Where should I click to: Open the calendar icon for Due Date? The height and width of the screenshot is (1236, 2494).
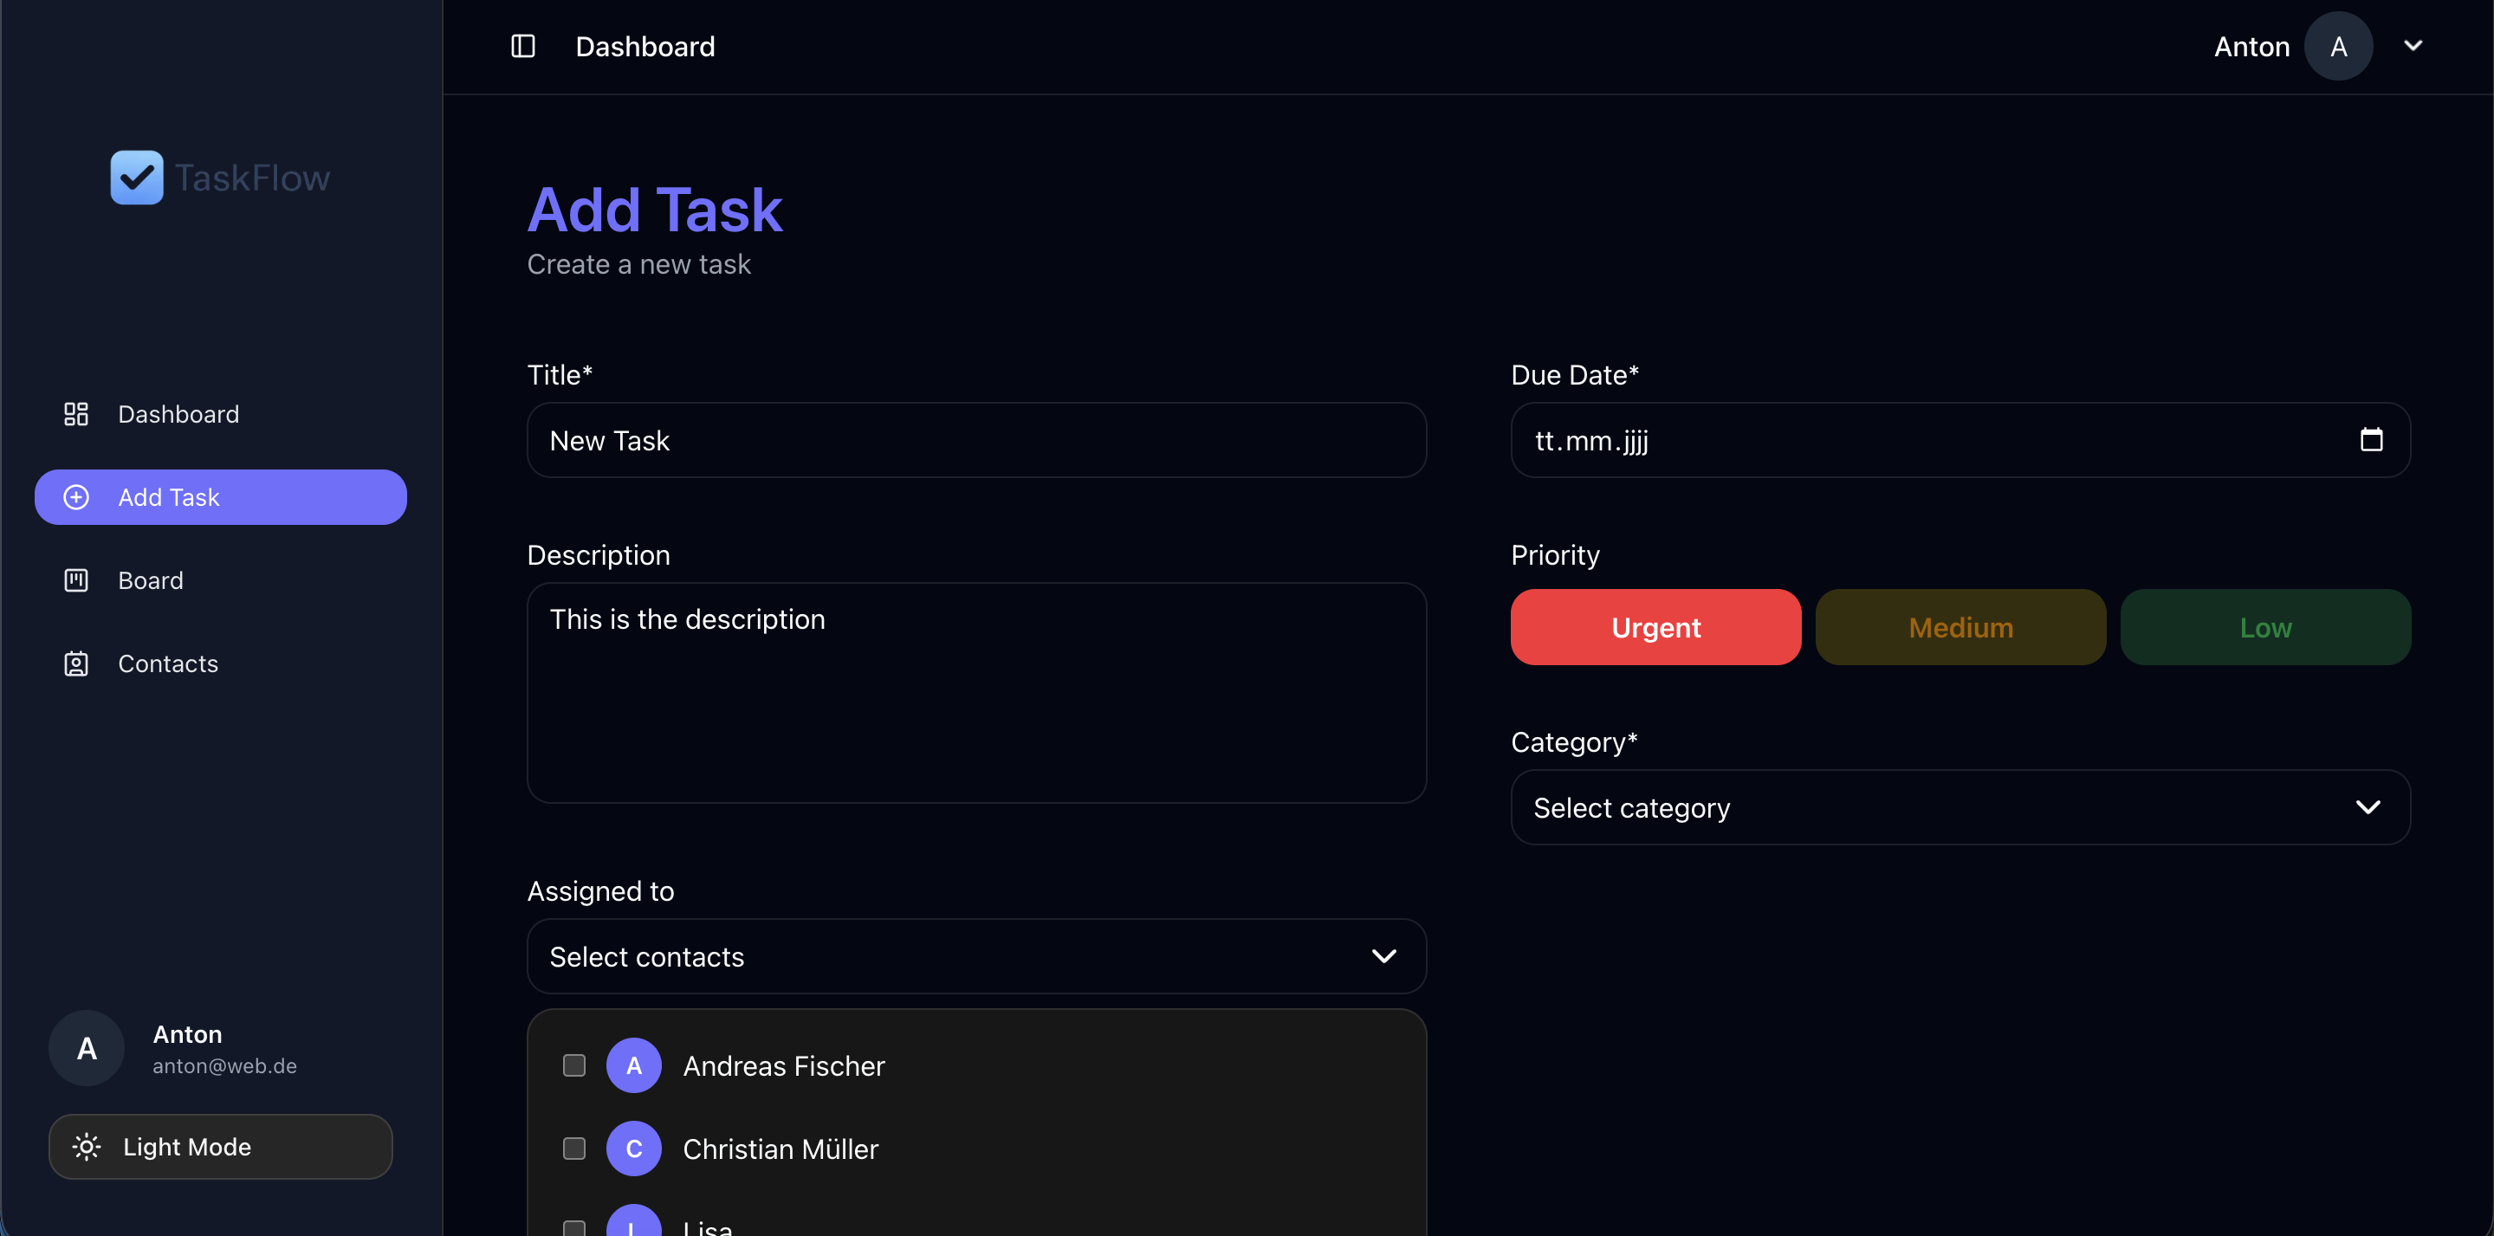(2371, 439)
